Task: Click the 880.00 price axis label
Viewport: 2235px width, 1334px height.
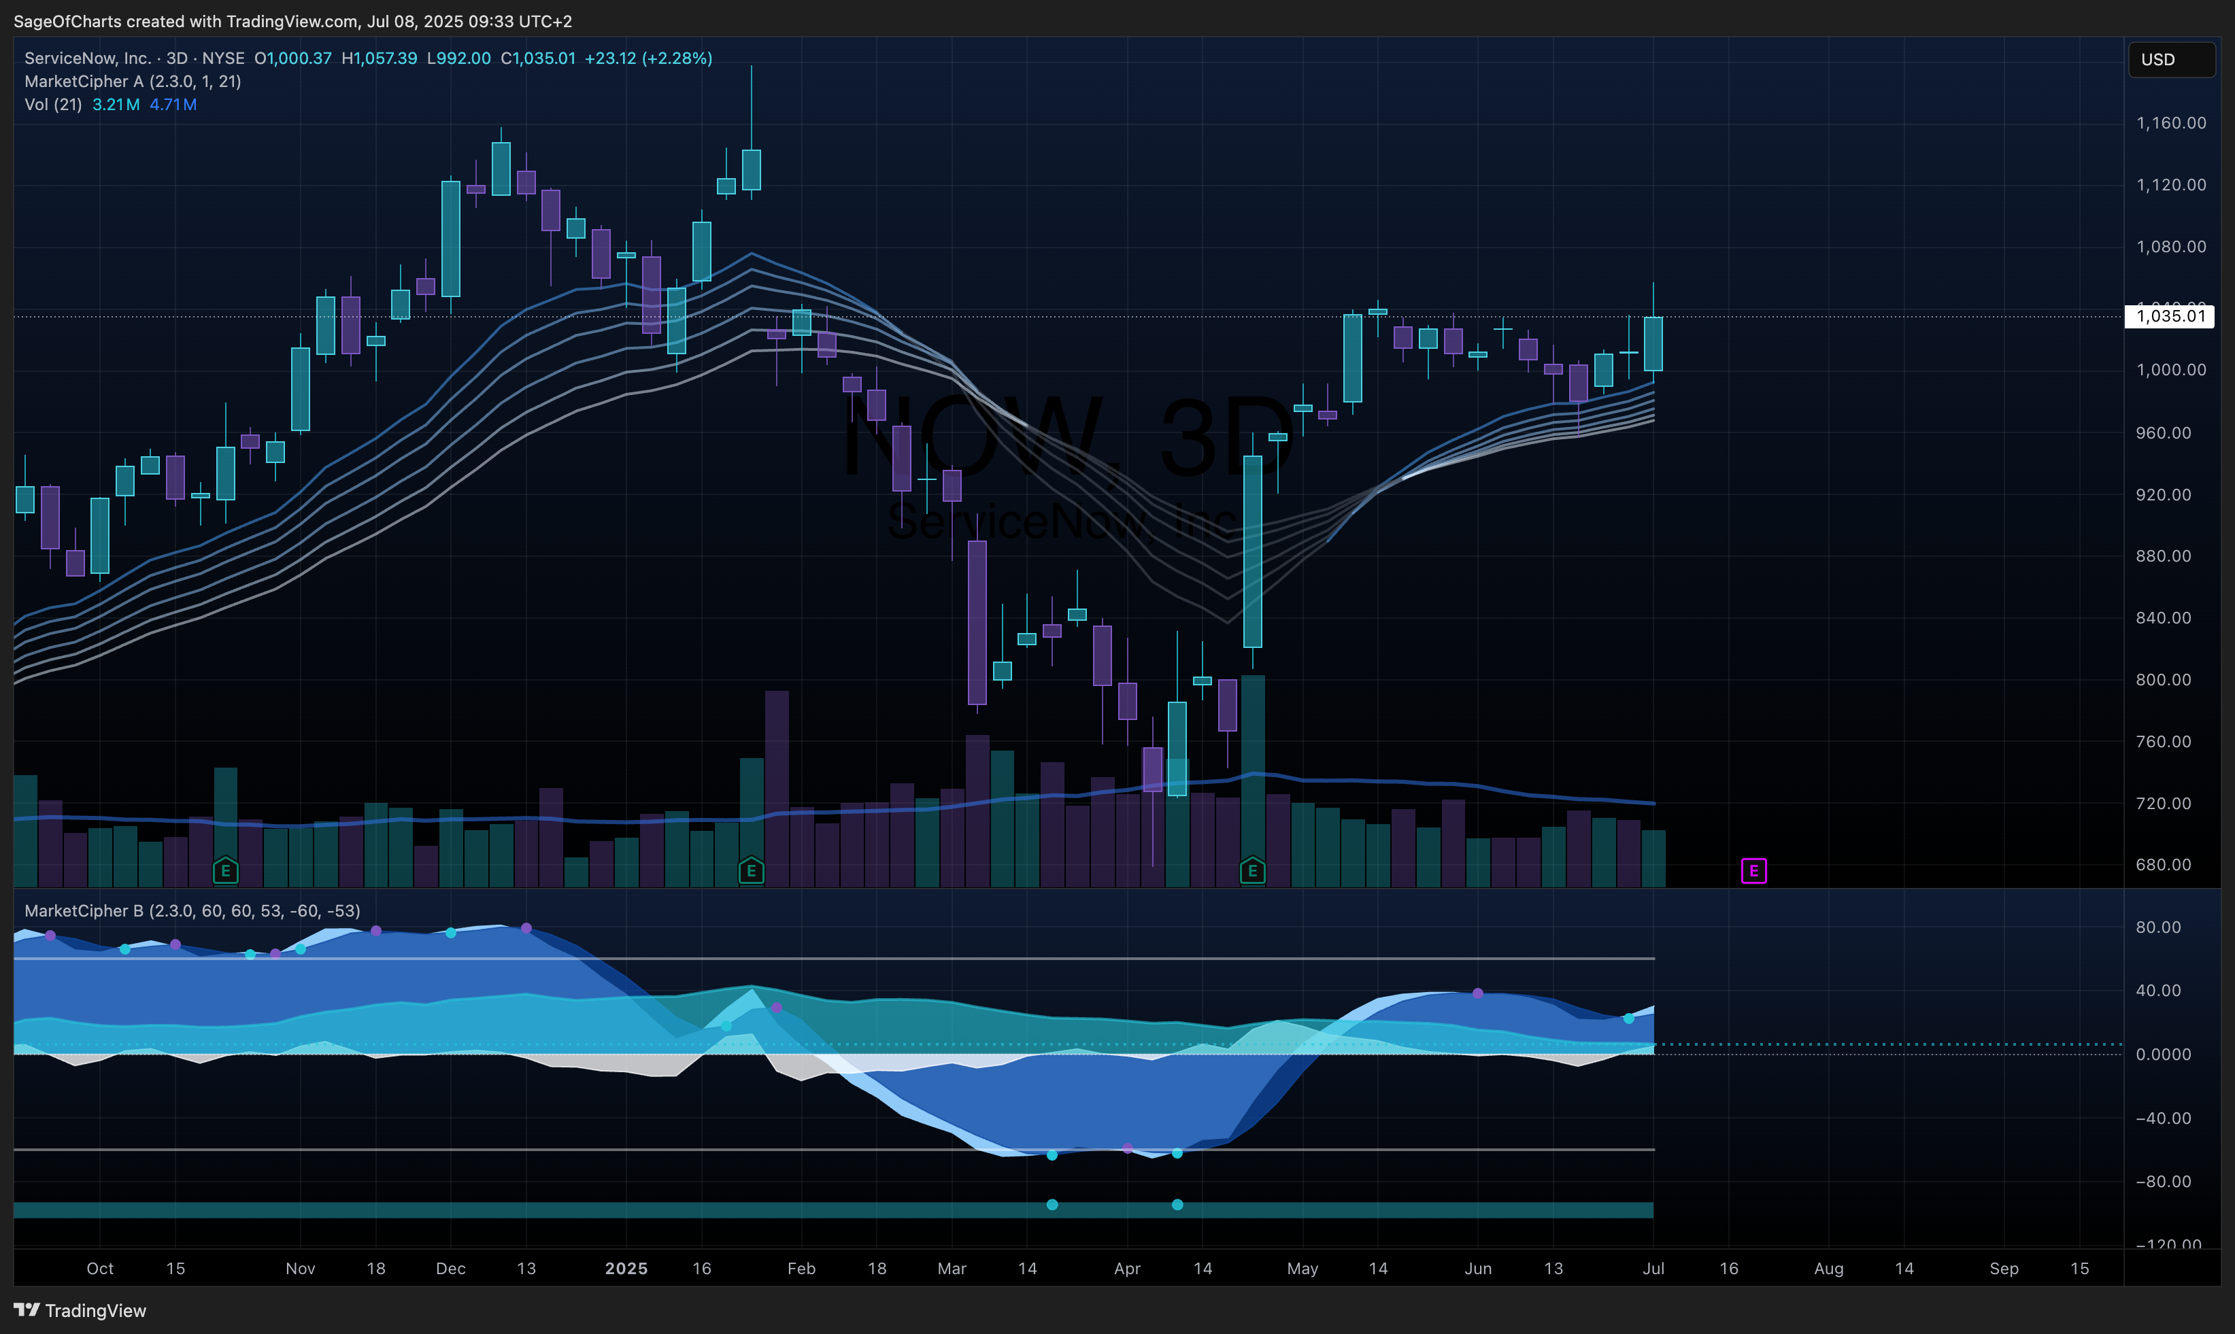Action: click(x=2164, y=555)
